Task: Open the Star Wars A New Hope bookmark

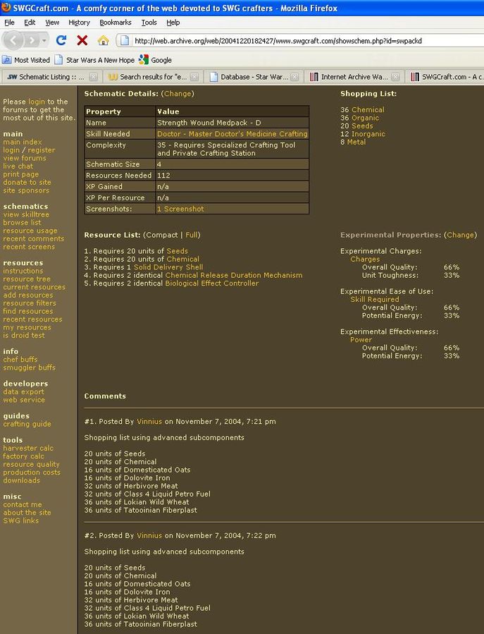Action: click(x=94, y=60)
